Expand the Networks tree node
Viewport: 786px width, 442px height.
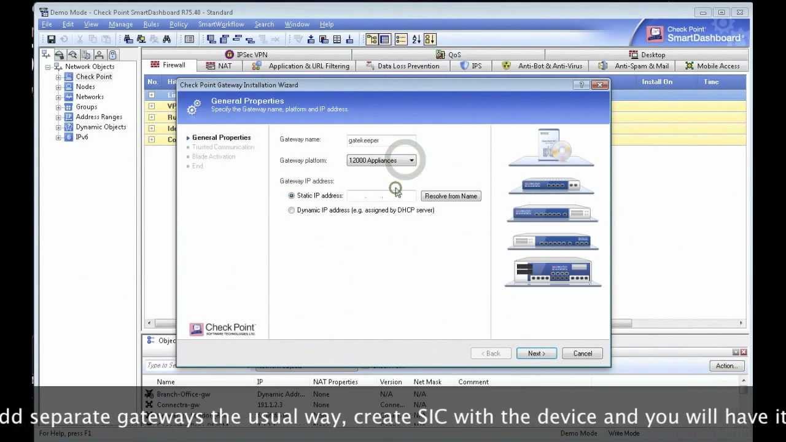[x=58, y=97]
